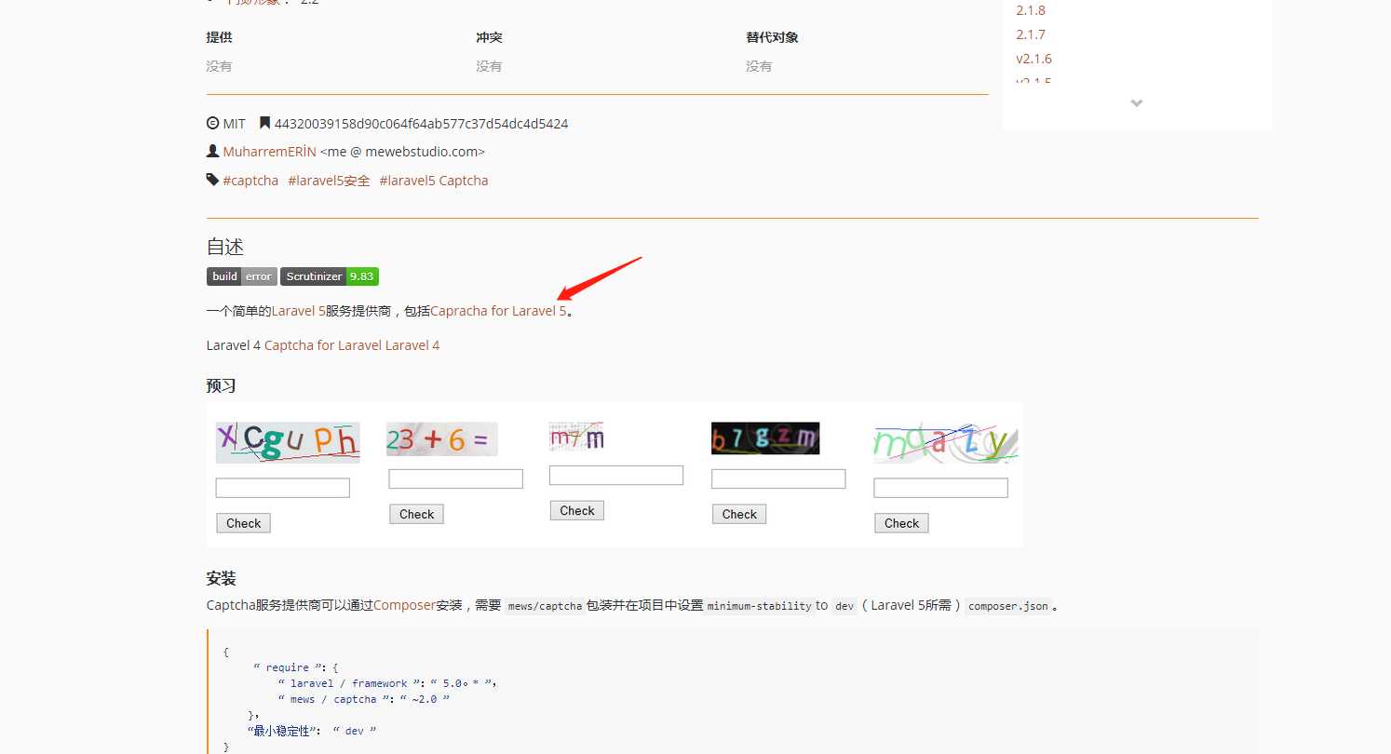Click the b7gzm dark captcha image
Viewport: 1391px width, 754px height.
pyautogui.click(x=765, y=438)
